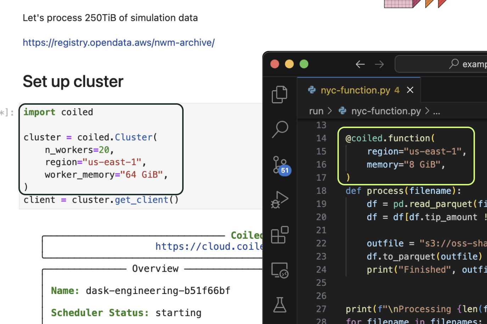Select the nyc-function.py tab
Image resolution: width=487 pixels, height=324 pixels.
(x=359, y=90)
